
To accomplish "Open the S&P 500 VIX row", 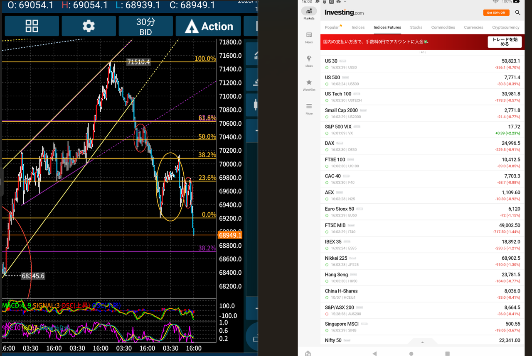I will click(422, 130).
